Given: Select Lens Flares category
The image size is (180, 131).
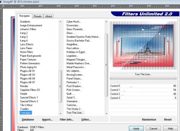Looking at the screenshot, I should point(26,48).
